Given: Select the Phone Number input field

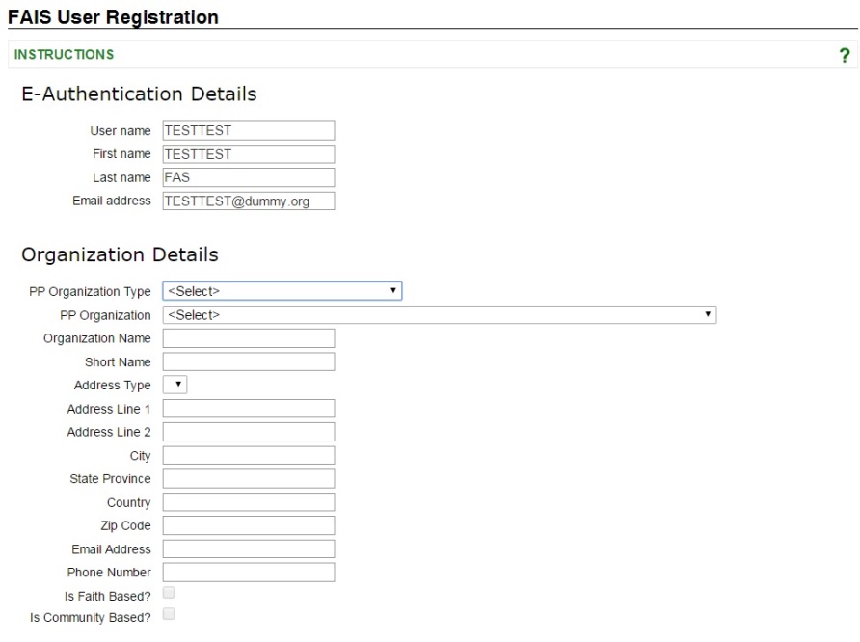Looking at the screenshot, I should click(x=248, y=573).
